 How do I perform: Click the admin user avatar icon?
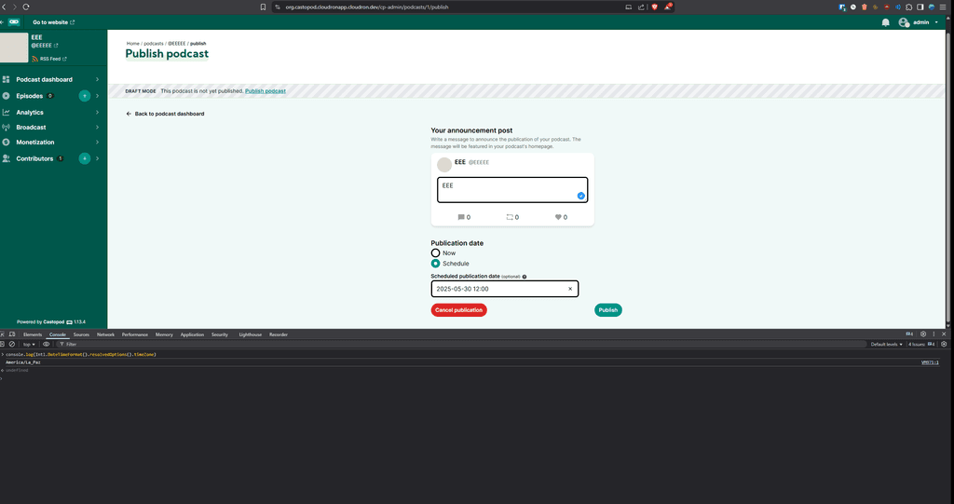coord(904,22)
